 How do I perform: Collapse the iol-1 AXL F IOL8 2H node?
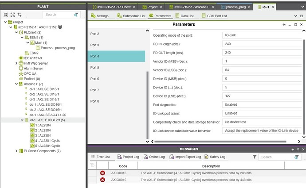tap(22, 120)
